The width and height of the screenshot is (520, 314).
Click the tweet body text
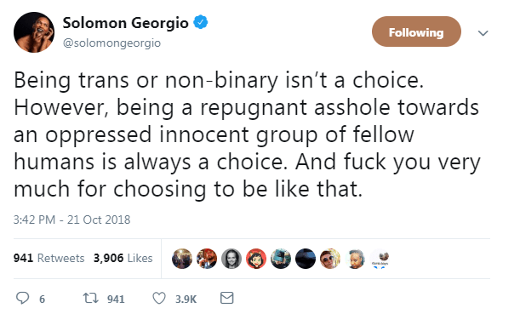[x=247, y=134]
